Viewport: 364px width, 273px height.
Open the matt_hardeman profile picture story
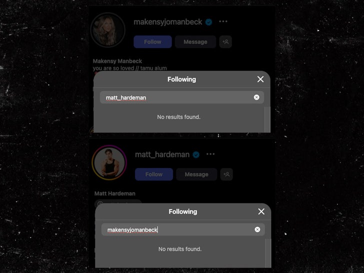109,162
